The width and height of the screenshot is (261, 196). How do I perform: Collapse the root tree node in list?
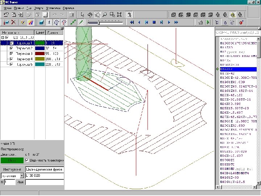click(3, 37)
